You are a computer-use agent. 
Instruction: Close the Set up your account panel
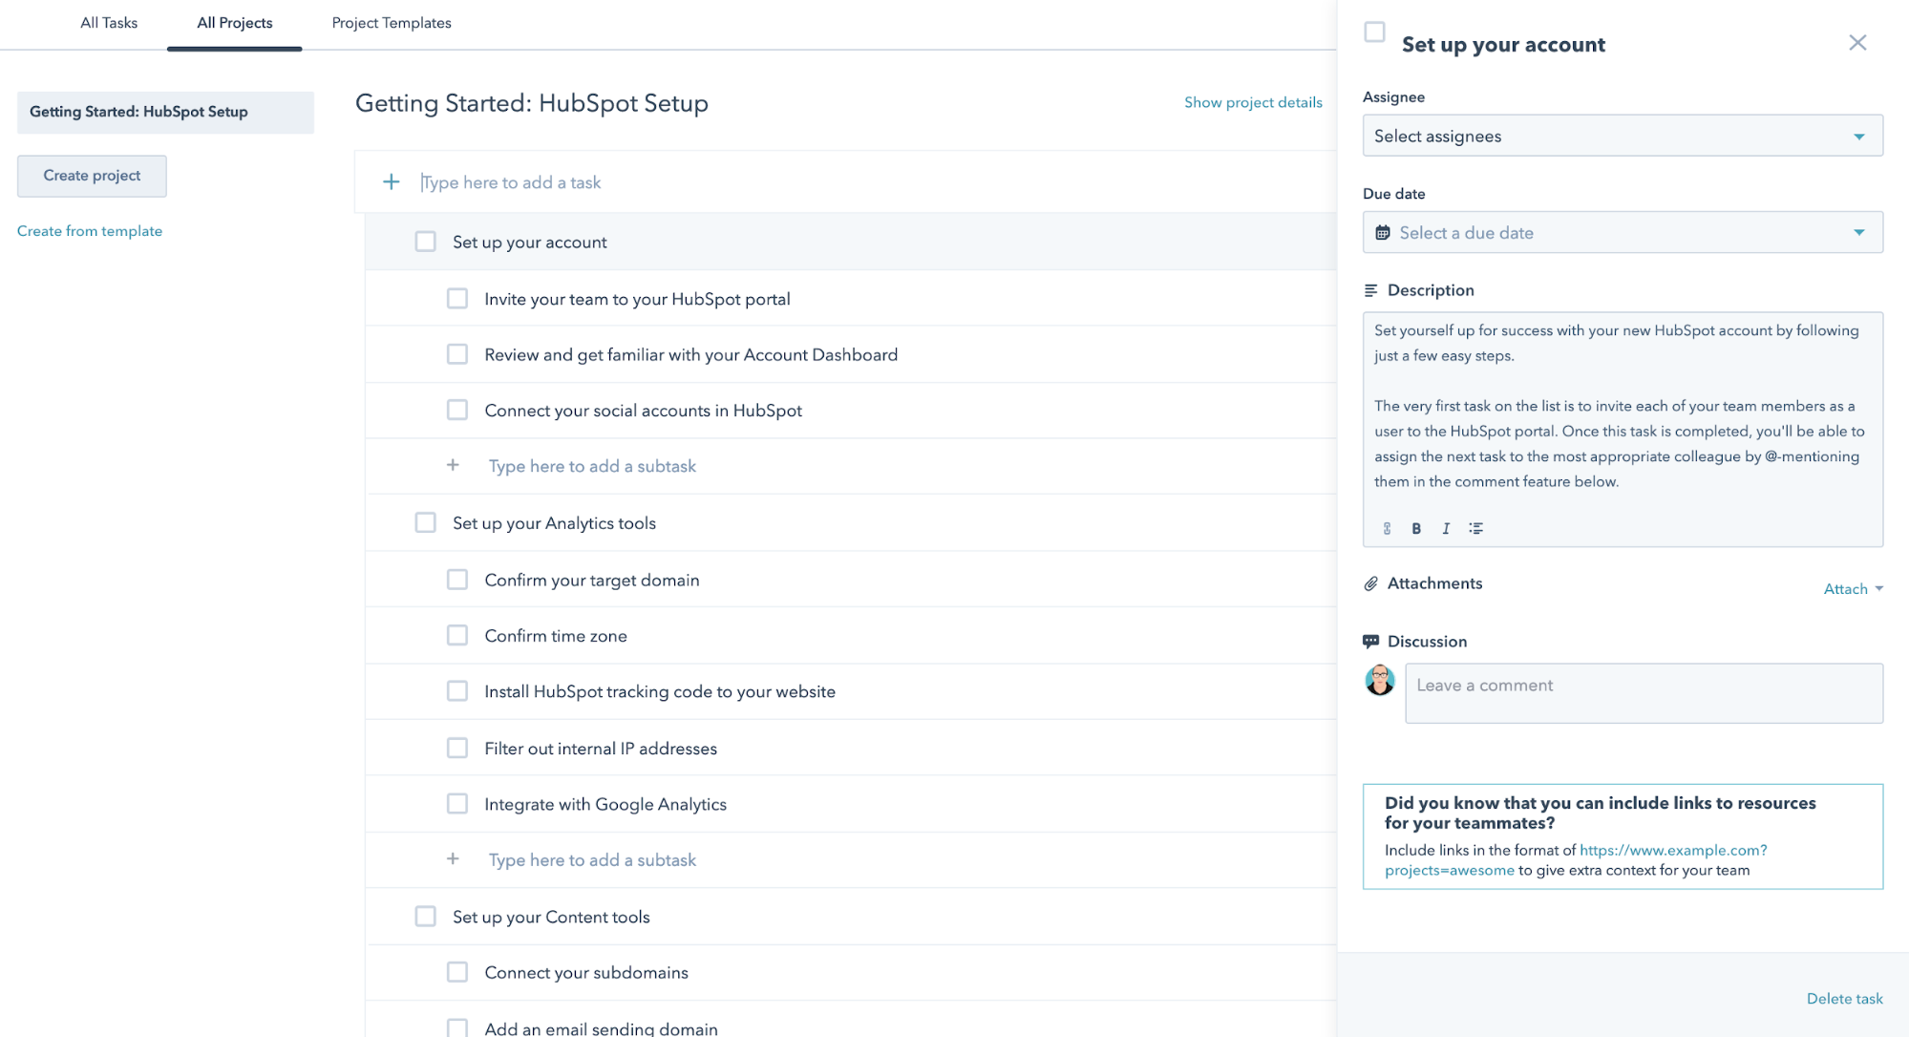point(1857,43)
